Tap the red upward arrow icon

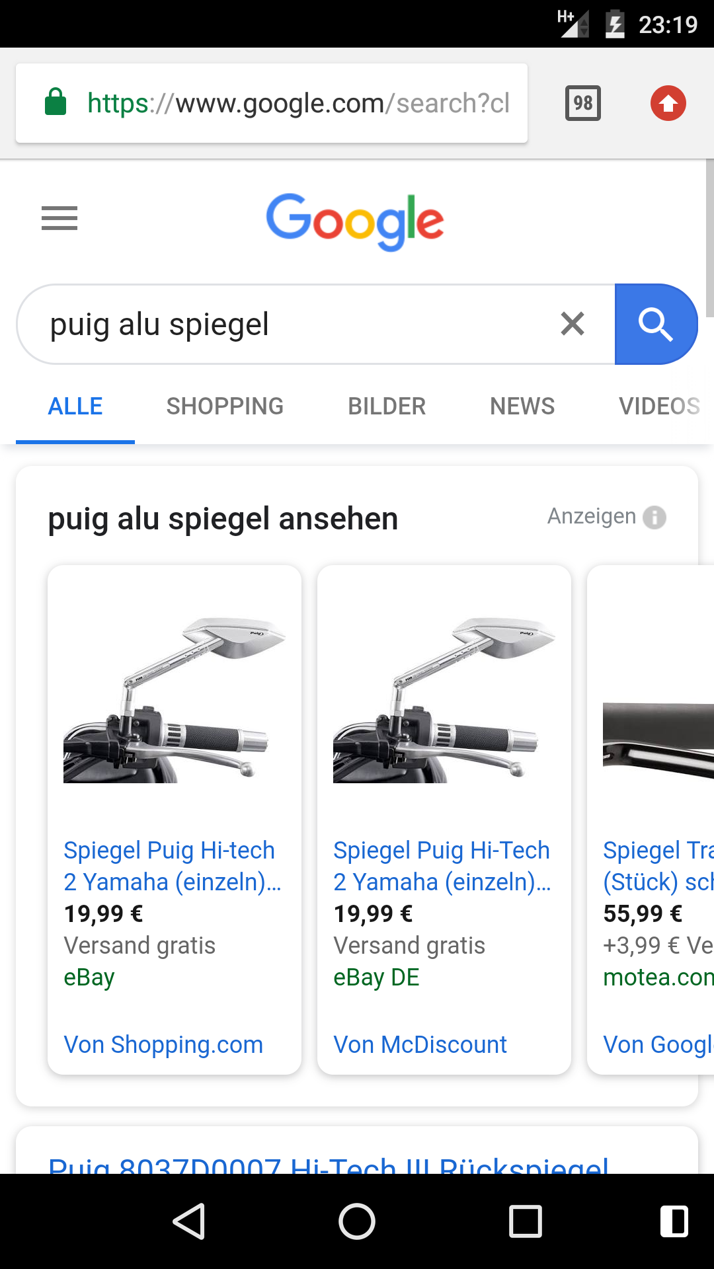tap(668, 103)
